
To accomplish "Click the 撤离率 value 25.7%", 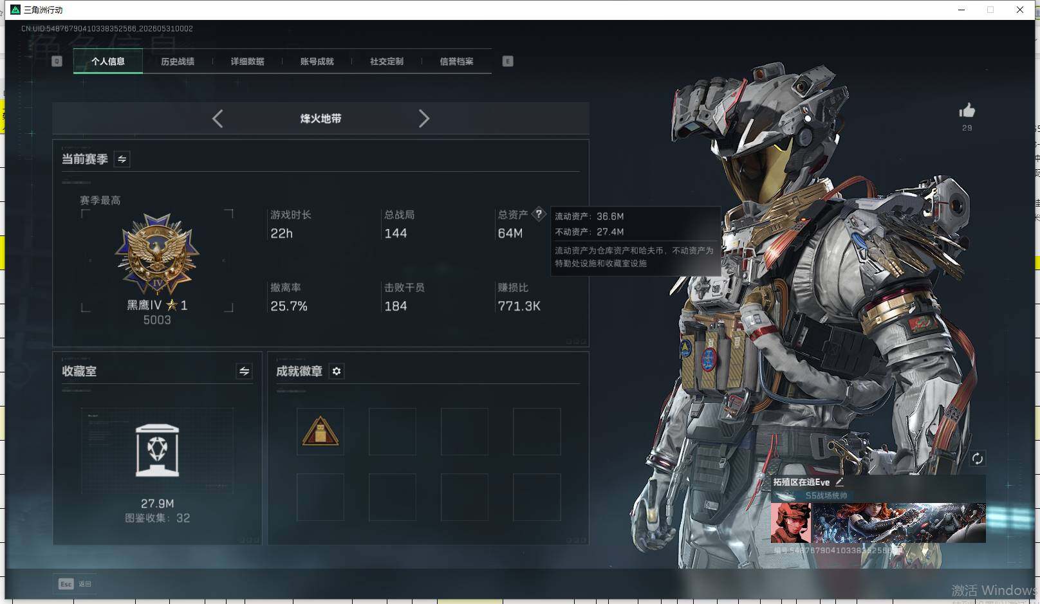I will 289,306.
